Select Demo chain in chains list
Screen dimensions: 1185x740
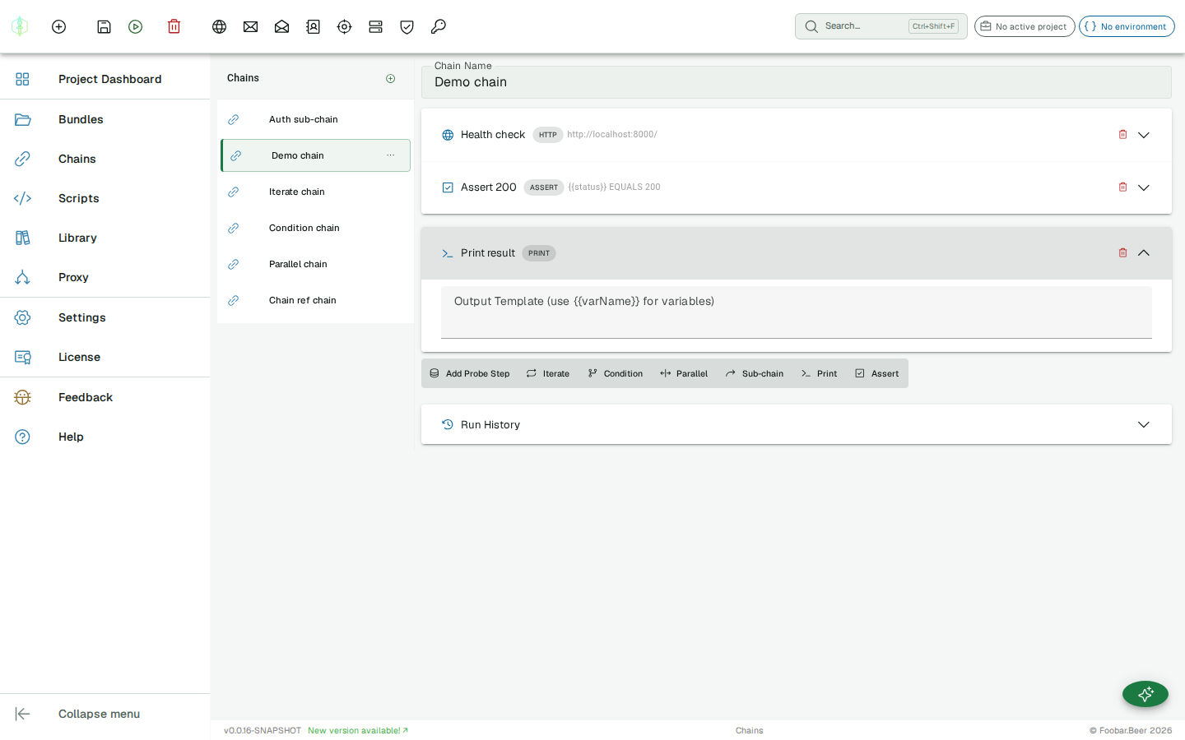pos(315,155)
